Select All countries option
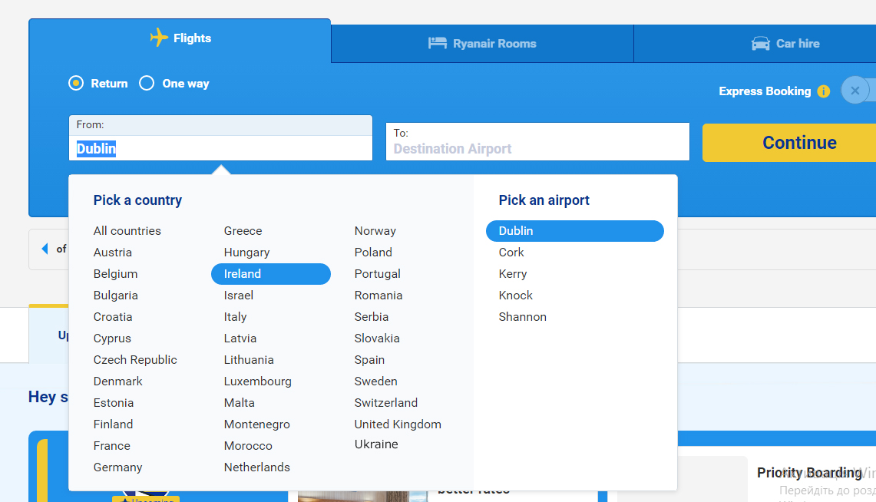This screenshot has height=502, width=876. point(127,231)
